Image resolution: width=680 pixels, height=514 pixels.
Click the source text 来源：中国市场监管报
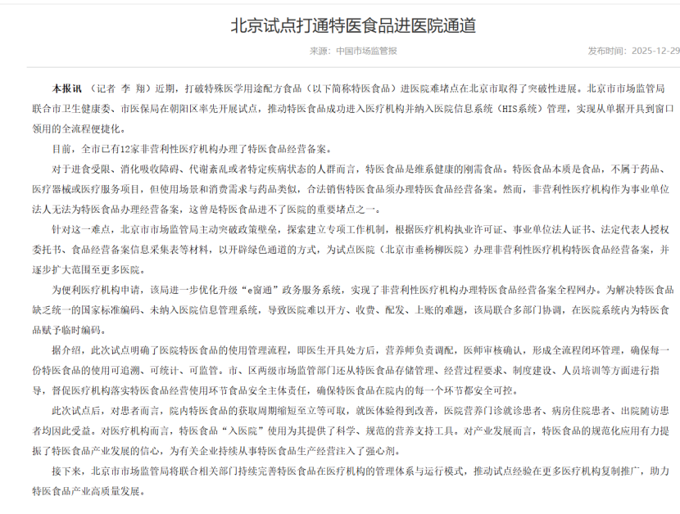(x=353, y=51)
